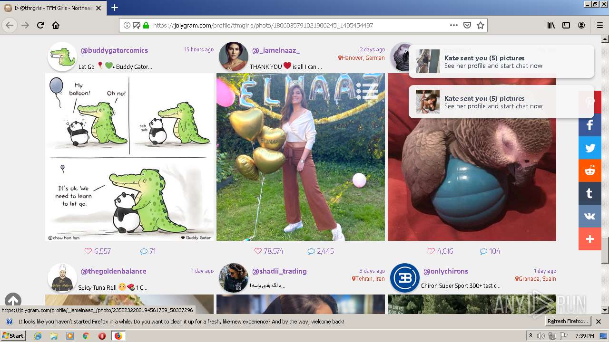Open File Explorer from taskbar
This screenshot has height=342, width=609.
pos(54,336)
